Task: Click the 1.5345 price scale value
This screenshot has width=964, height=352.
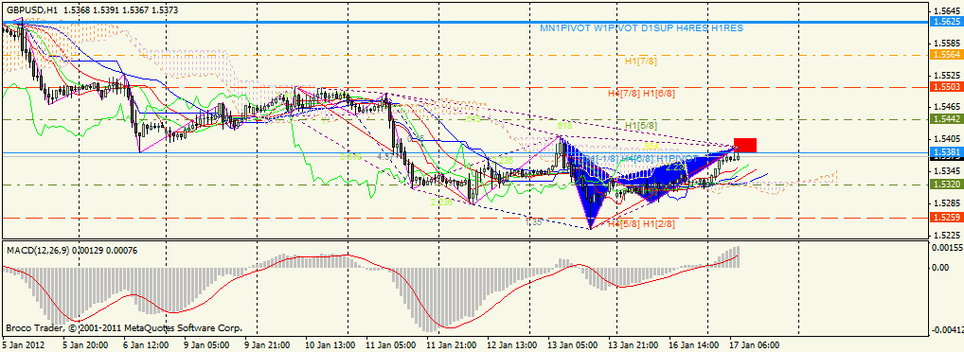Action: tap(947, 171)
